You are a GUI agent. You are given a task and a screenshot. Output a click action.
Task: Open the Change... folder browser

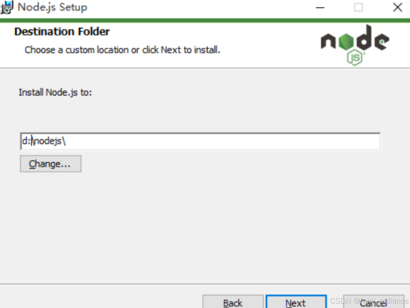51,164
